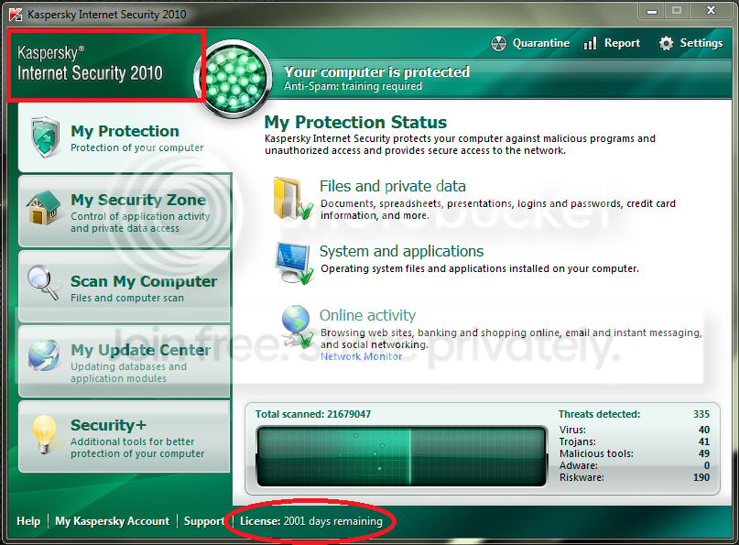
Task: Click the 'Virus:' count row
Action: tap(635, 430)
